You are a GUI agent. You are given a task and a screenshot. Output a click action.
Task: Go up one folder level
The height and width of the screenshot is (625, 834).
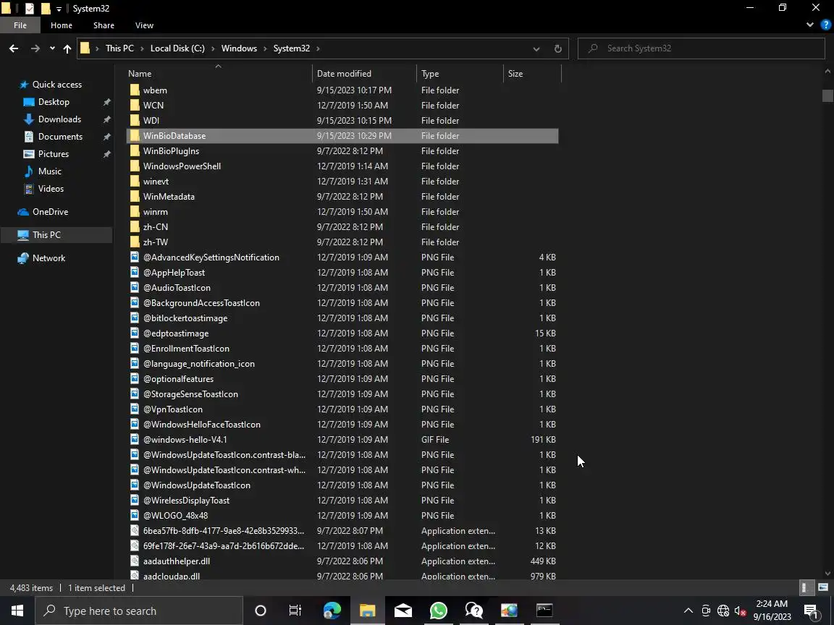point(67,48)
